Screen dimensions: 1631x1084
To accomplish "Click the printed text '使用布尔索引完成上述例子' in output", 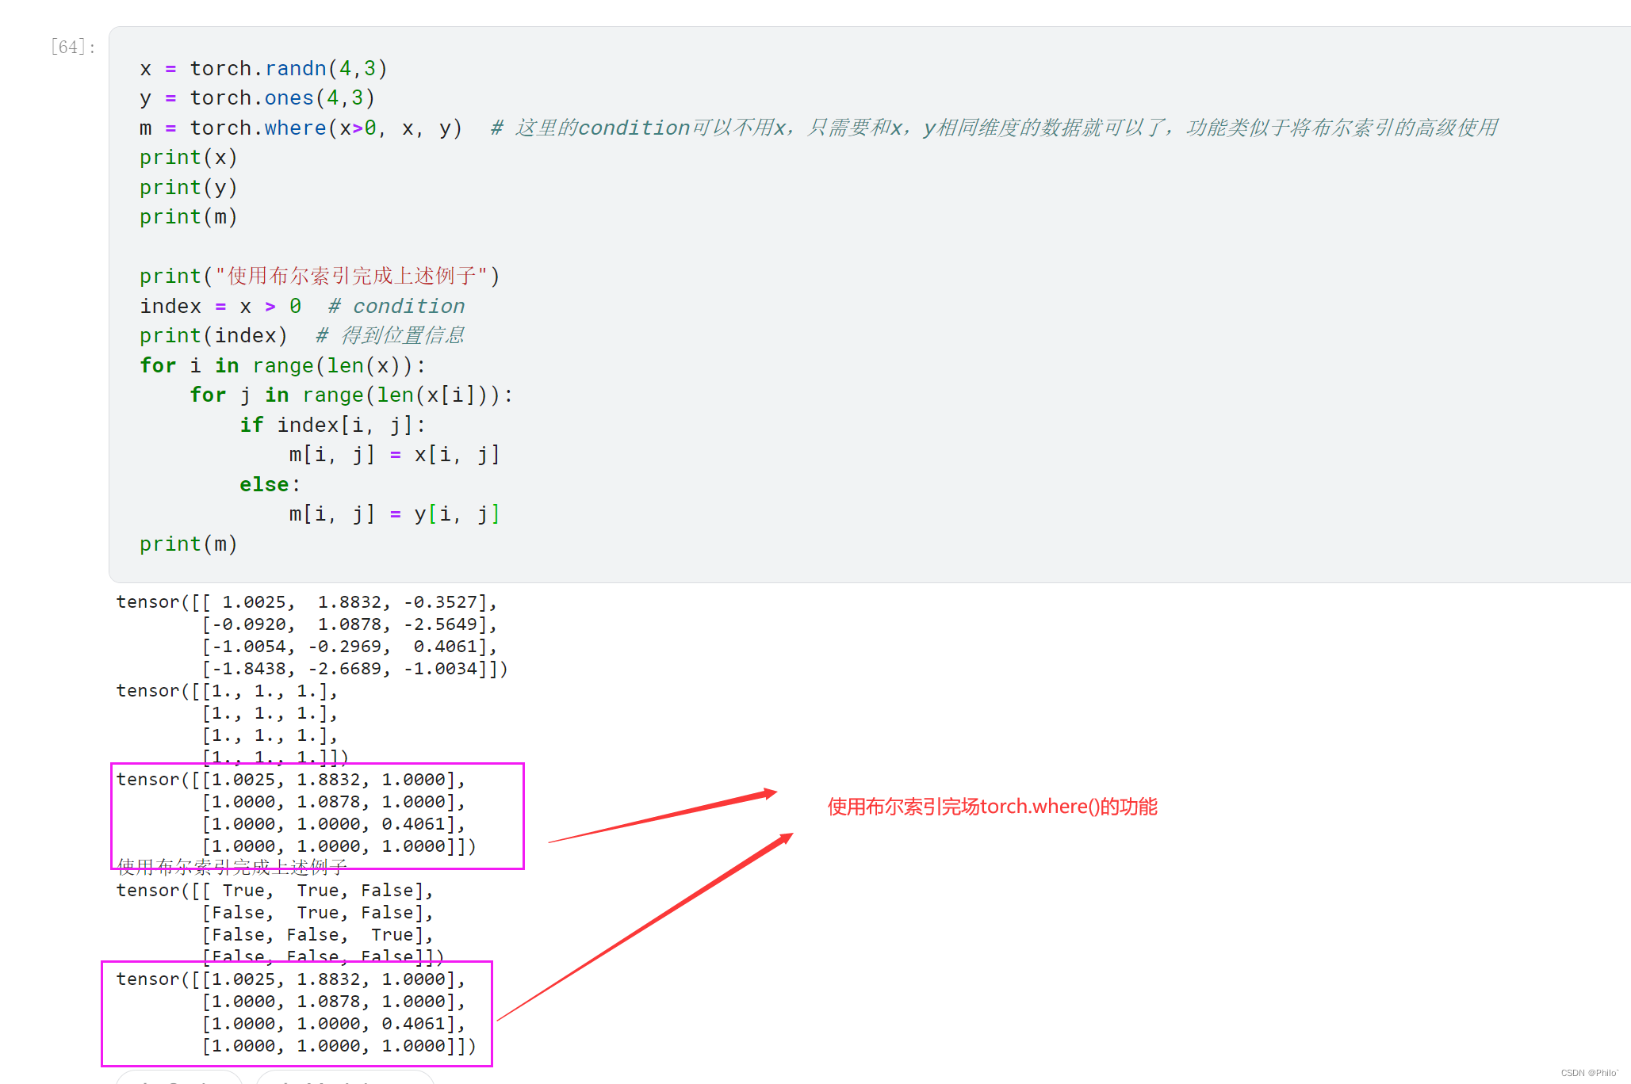I will coord(232,867).
